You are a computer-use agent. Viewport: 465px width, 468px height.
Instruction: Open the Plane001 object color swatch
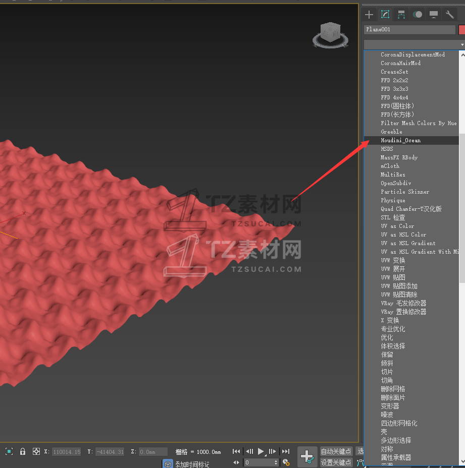point(461,30)
